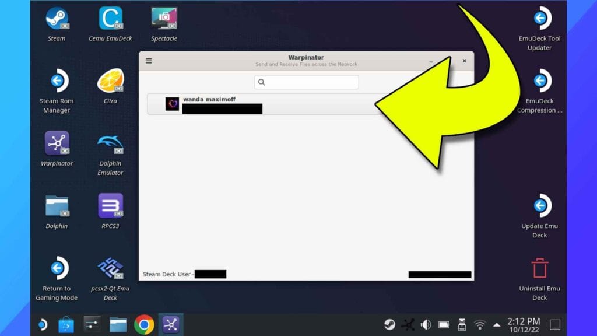Open the Spectacle screenshot tool icon
The image size is (597, 336).
click(x=164, y=19)
